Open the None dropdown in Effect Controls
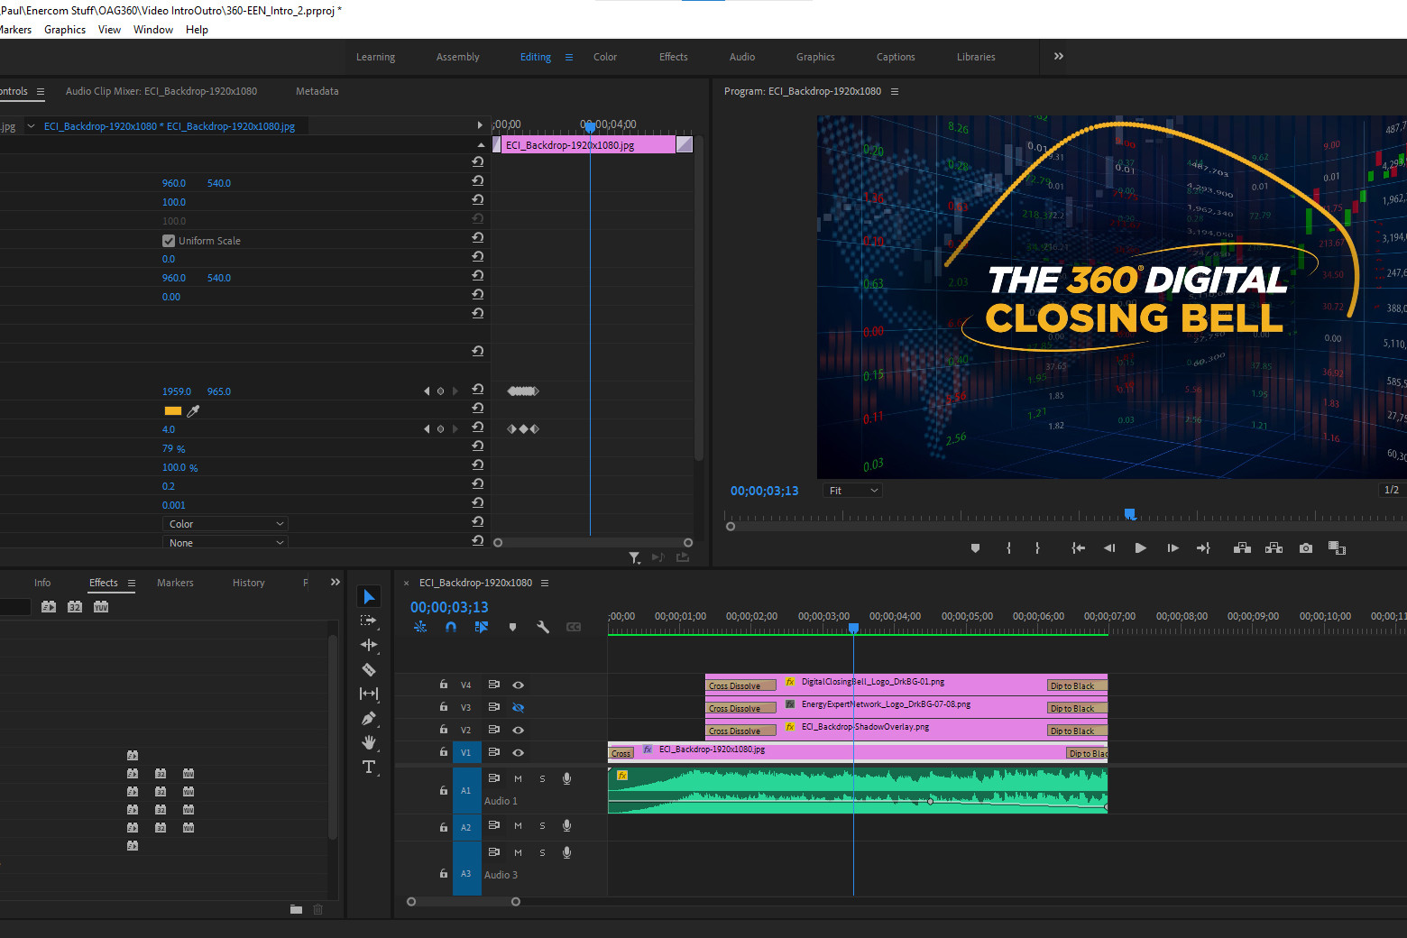Viewport: 1407px width, 938px height. tap(225, 543)
